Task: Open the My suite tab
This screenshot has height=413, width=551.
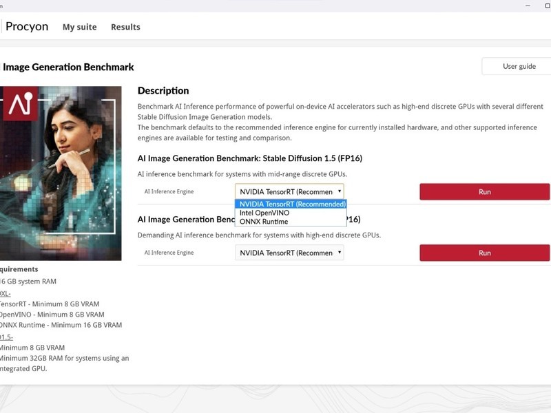Action: (x=79, y=27)
